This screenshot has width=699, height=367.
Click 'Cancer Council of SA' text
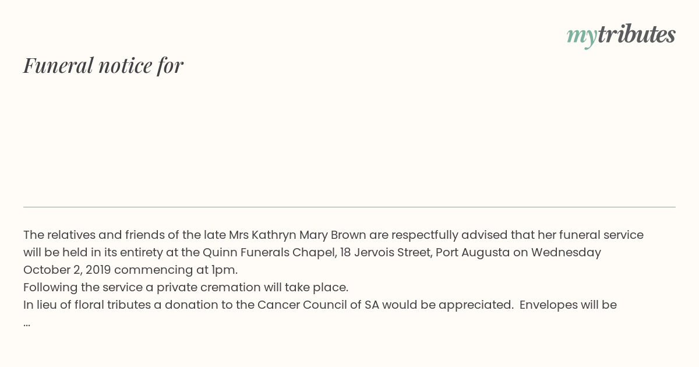[x=318, y=305]
